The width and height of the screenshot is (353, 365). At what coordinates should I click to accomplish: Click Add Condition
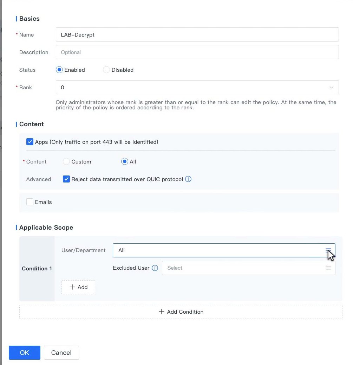(x=181, y=312)
